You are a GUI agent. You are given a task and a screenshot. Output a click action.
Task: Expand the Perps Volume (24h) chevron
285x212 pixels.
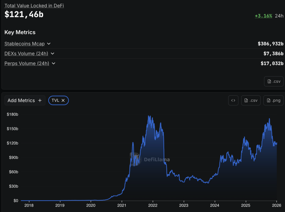[53, 63]
